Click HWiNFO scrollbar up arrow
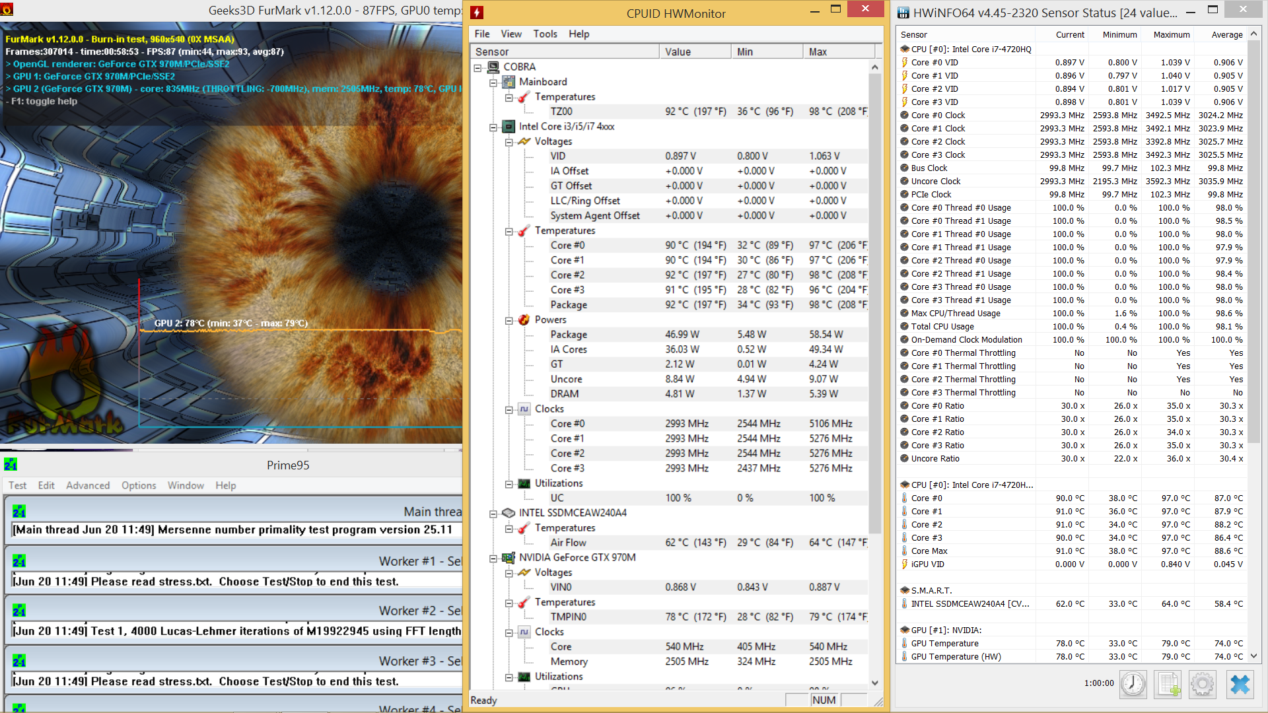 point(1253,33)
